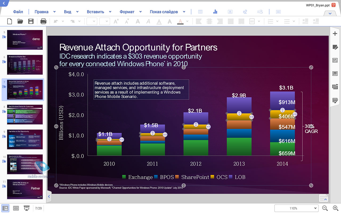This screenshot has height=213, width=341.
Task: Click the plus icon in the right sidebar
Action: point(335,34)
